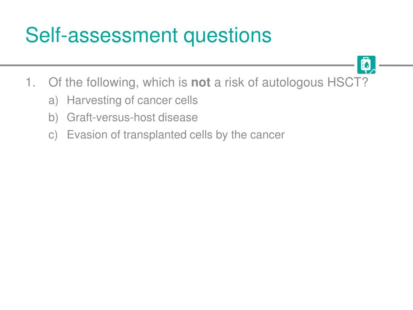Choose answer 'Harvesting of cancer cells'
This screenshot has height=310, width=413.
132,101
